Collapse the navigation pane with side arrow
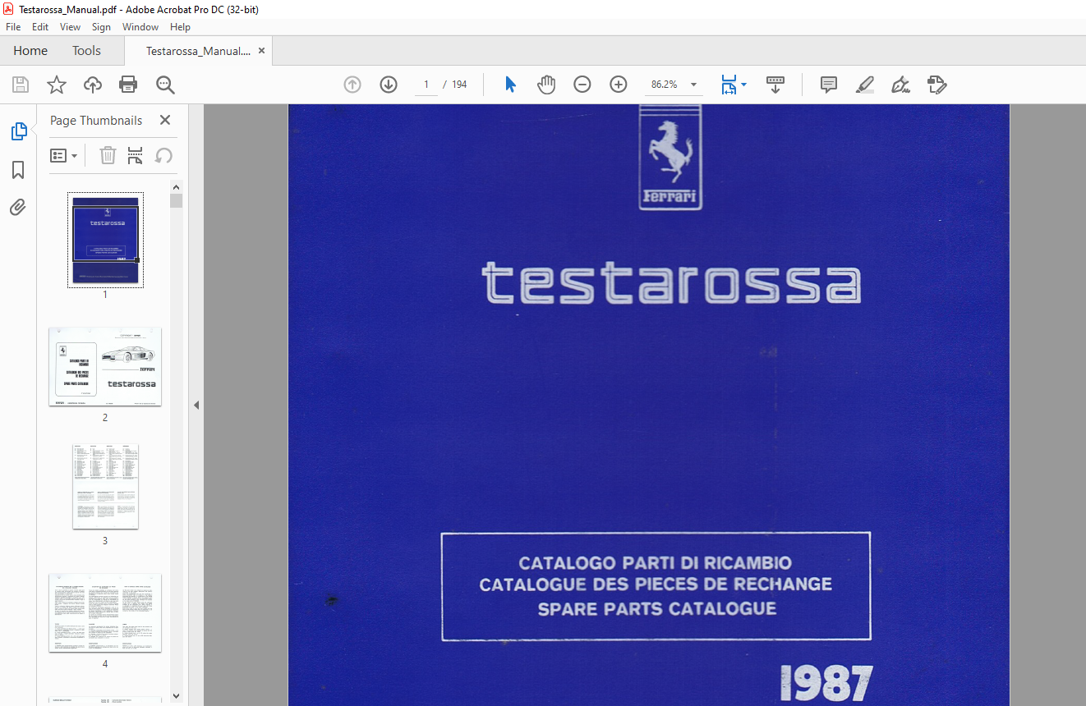 point(196,405)
